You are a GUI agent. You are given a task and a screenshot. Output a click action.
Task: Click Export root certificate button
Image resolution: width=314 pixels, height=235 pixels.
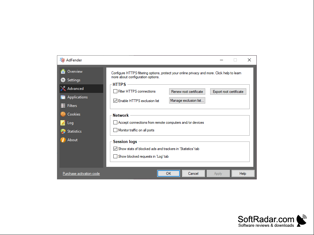click(228, 91)
